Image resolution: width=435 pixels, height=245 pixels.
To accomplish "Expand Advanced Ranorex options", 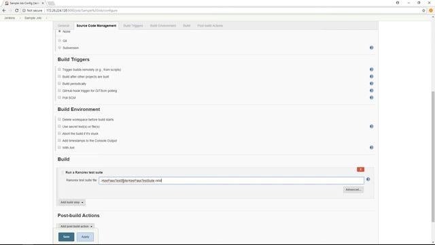I will click(353, 190).
